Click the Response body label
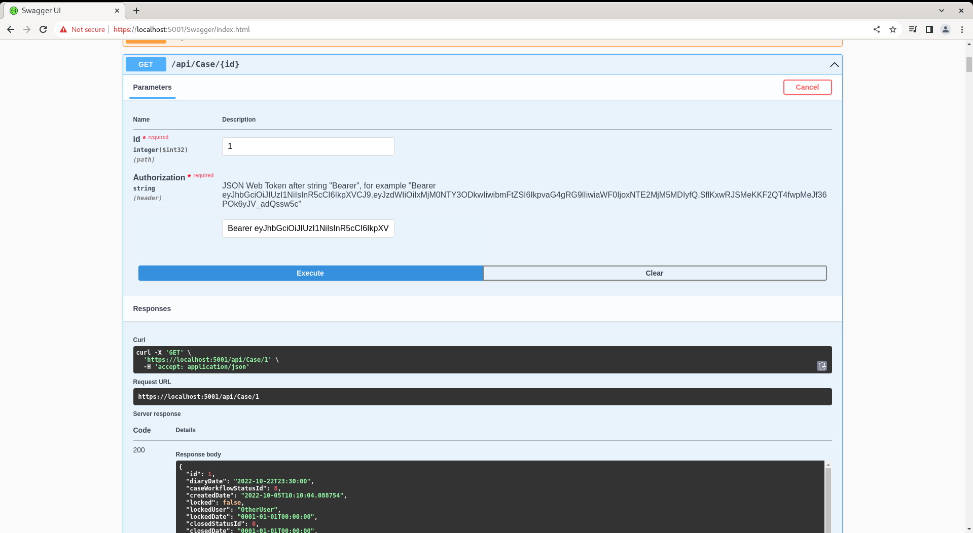The image size is (973, 533). point(198,454)
